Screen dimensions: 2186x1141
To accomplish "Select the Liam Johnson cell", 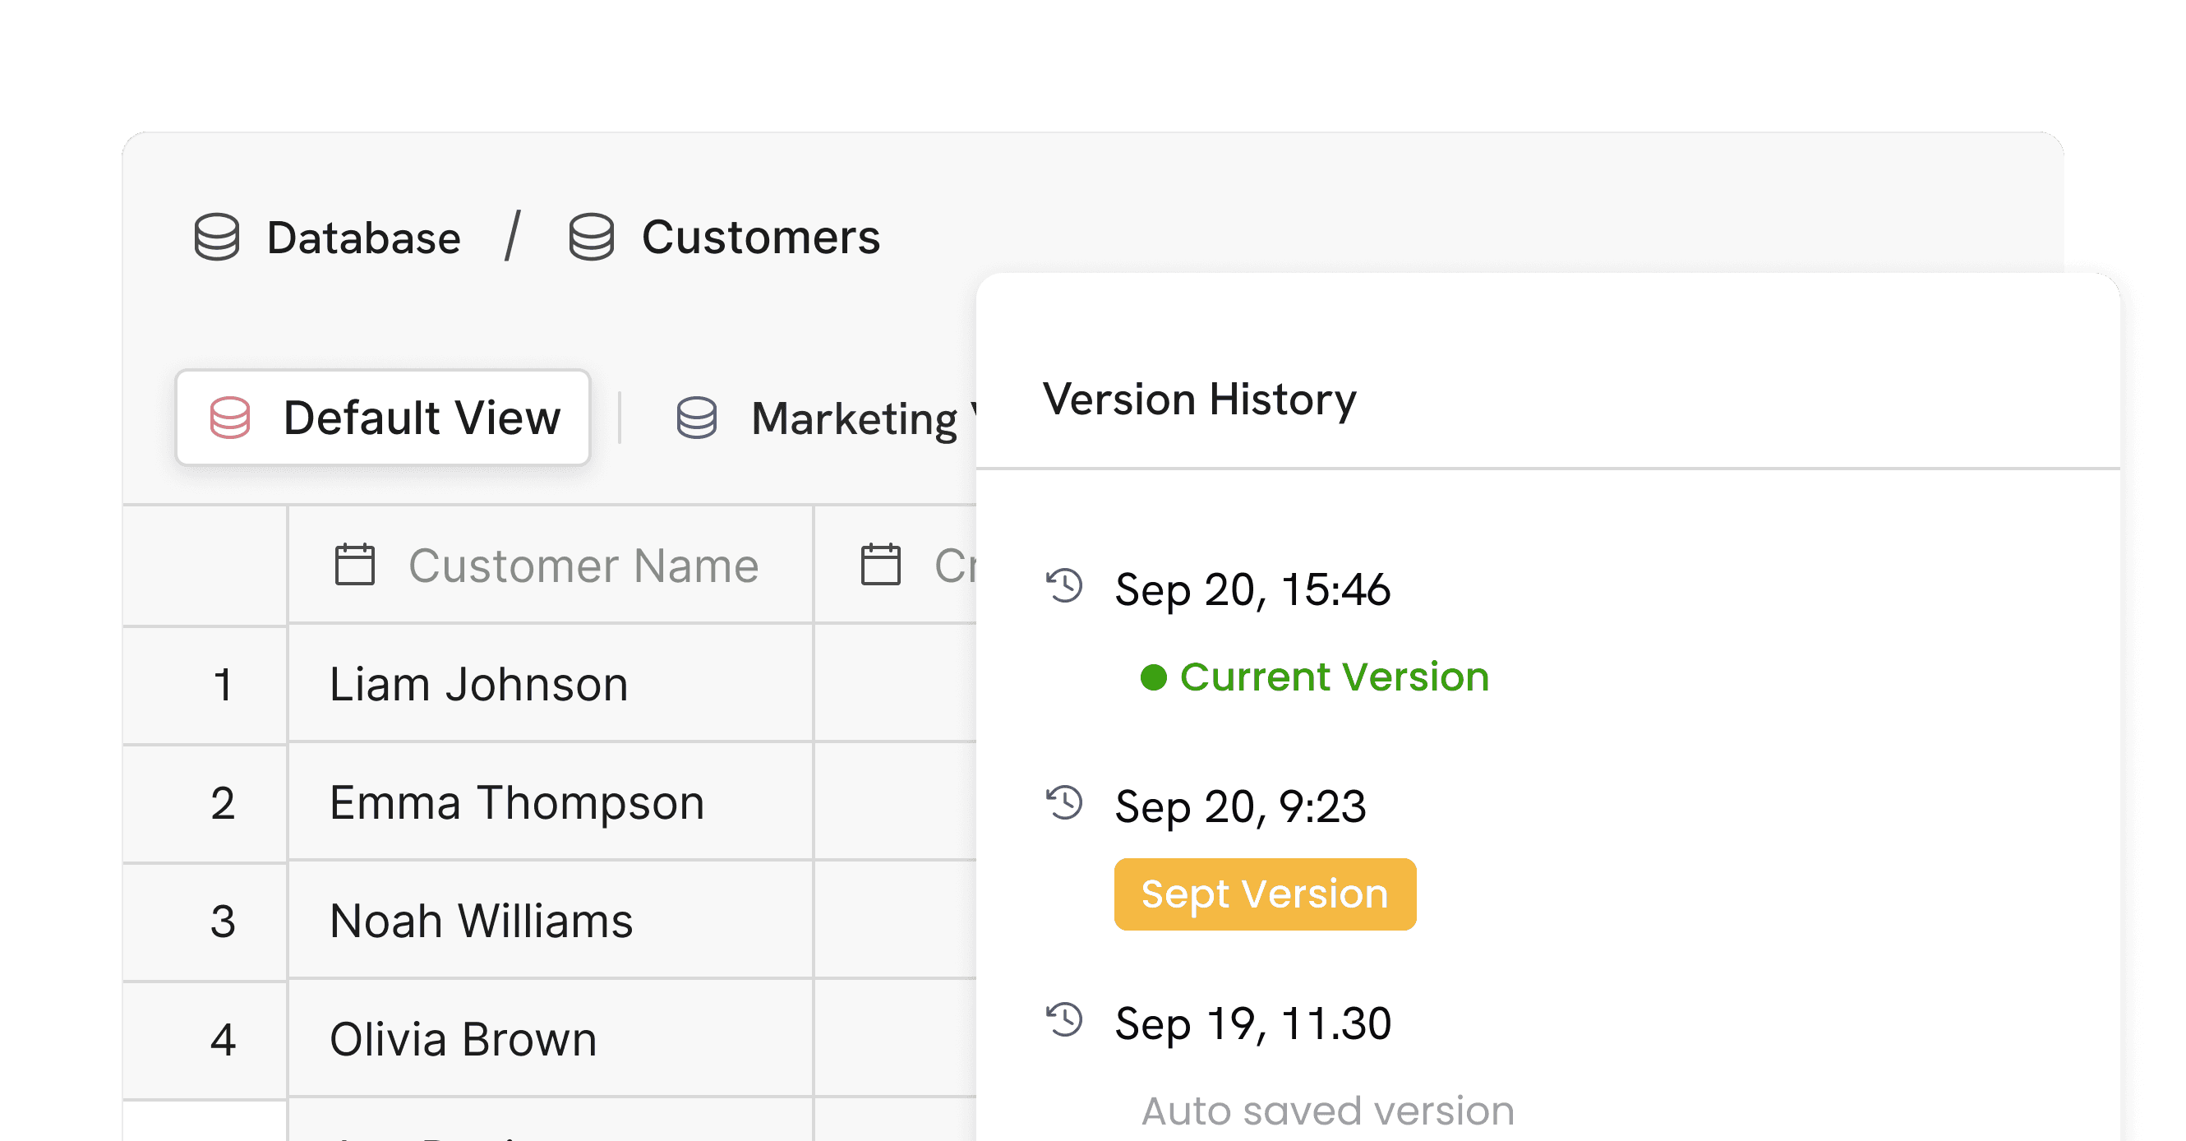I will (478, 684).
